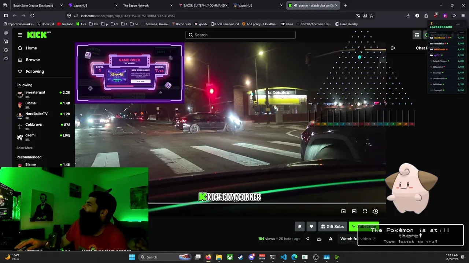
Task: Expand the no bookmarks folder
Action: click(134, 24)
